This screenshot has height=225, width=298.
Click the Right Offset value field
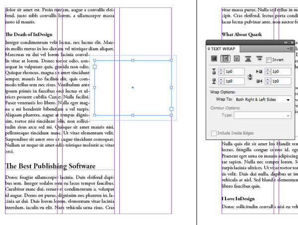(281, 81)
